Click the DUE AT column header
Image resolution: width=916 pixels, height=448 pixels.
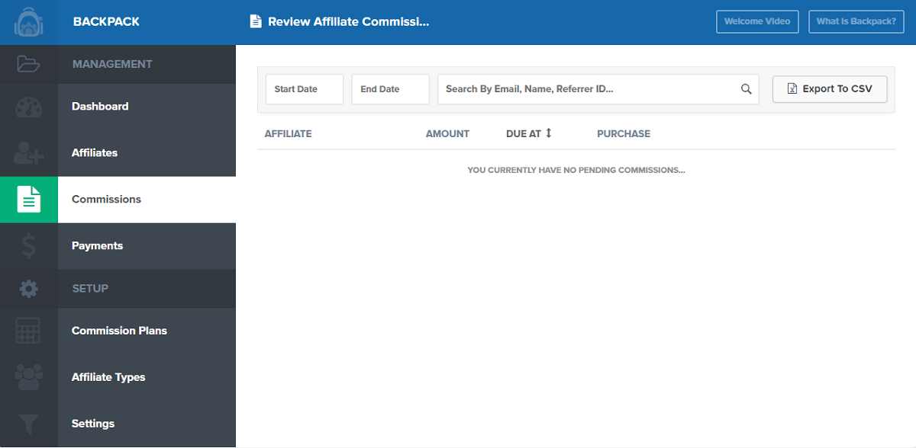point(524,133)
